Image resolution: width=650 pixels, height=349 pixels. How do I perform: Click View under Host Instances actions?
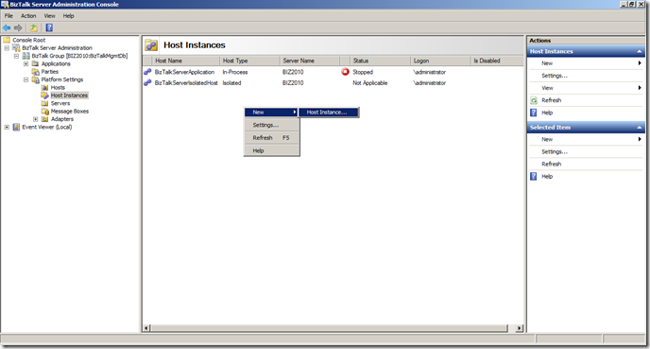point(547,88)
